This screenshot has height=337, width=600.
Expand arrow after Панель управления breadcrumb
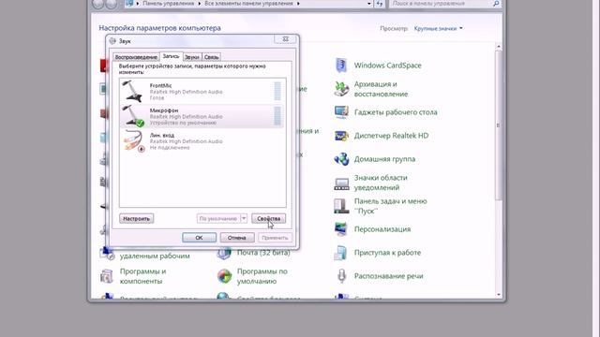[x=199, y=4]
